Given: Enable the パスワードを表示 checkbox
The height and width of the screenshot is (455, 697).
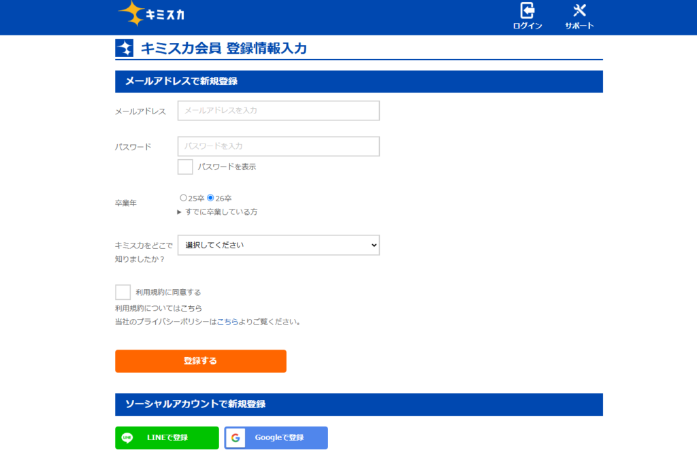Looking at the screenshot, I should (x=185, y=167).
